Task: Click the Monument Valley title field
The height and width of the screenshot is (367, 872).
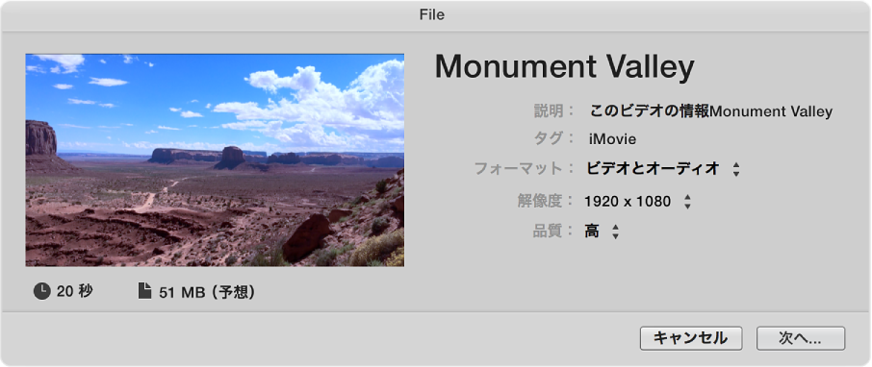Action: 564,68
